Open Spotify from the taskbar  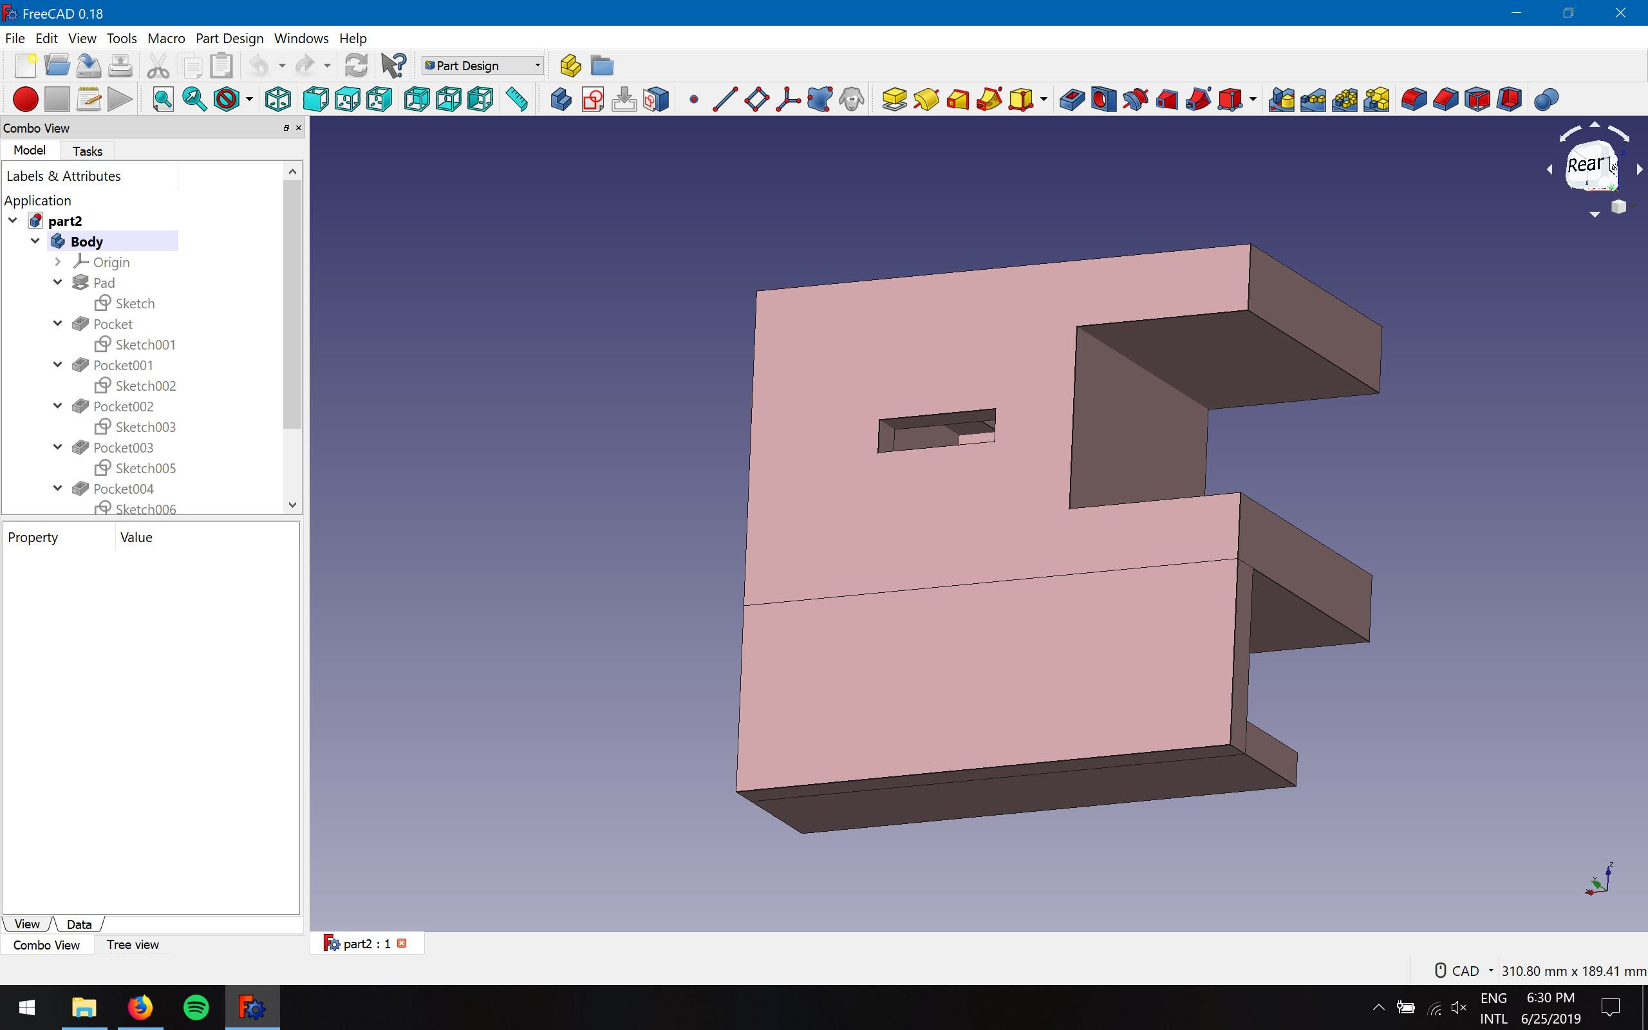point(196,1007)
